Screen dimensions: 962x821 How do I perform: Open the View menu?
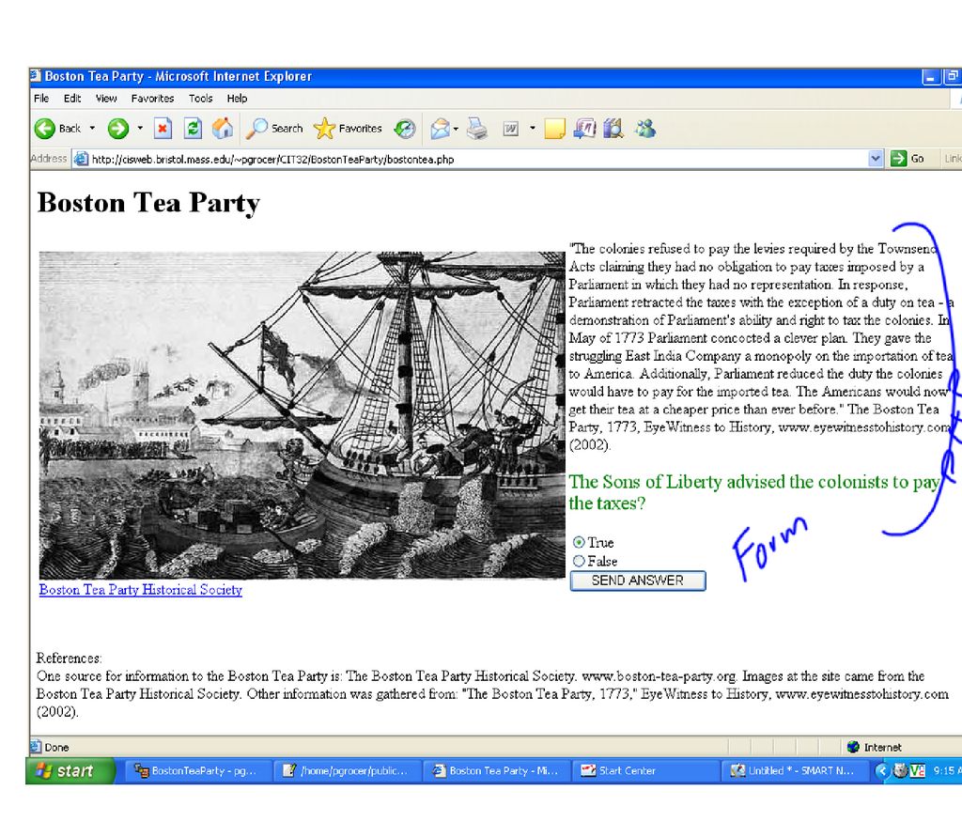click(105, 99)
